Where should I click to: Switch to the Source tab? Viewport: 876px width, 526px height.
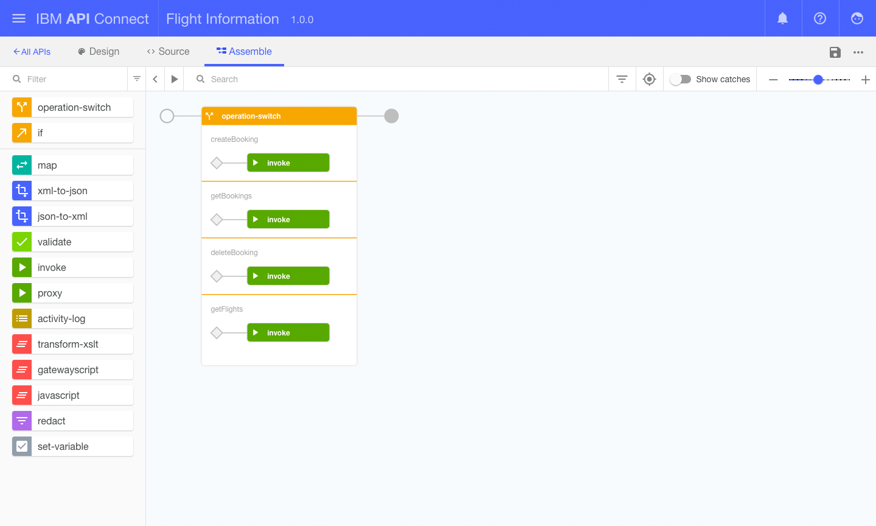(168, 52)
